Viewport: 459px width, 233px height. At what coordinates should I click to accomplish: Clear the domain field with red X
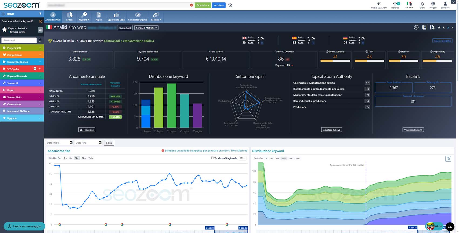(x=191, y=5)
